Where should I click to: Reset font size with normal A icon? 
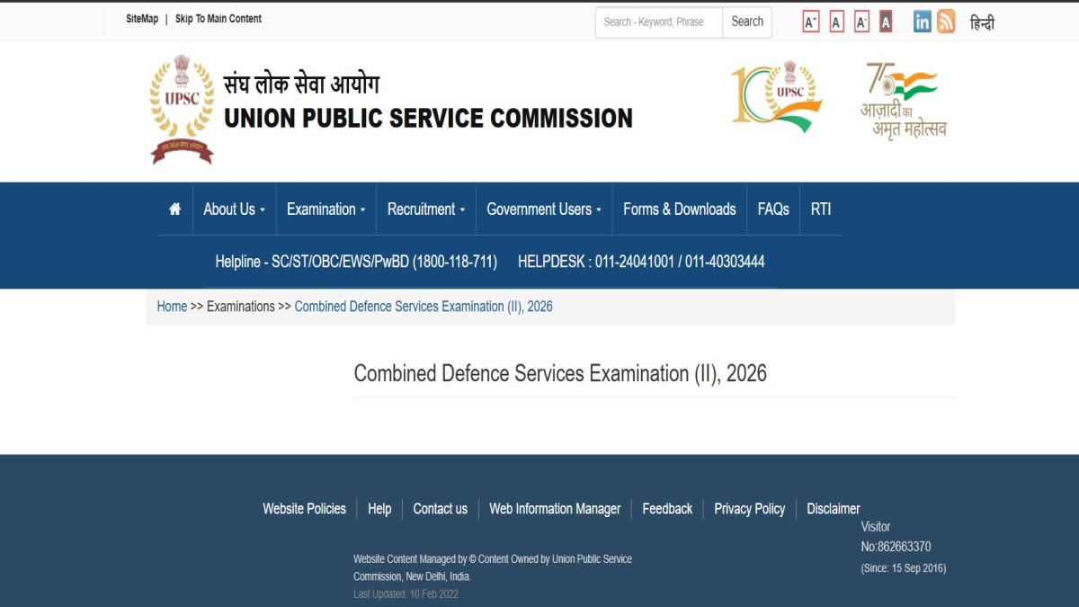pyautogui.click(x=836, y=22)
